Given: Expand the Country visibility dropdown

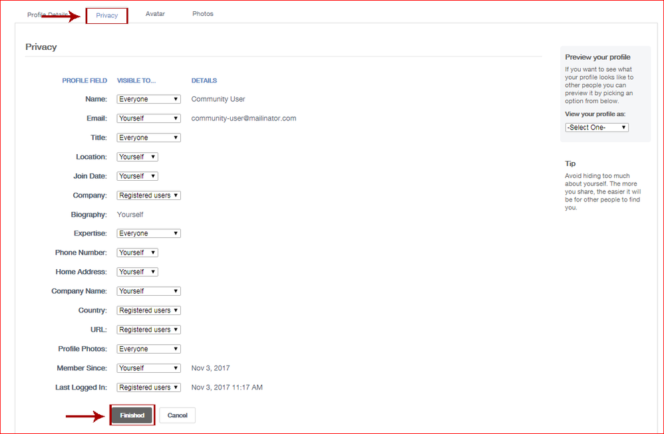Looking at the screenshot, I should pyautogui.click(x=148, y=310).
